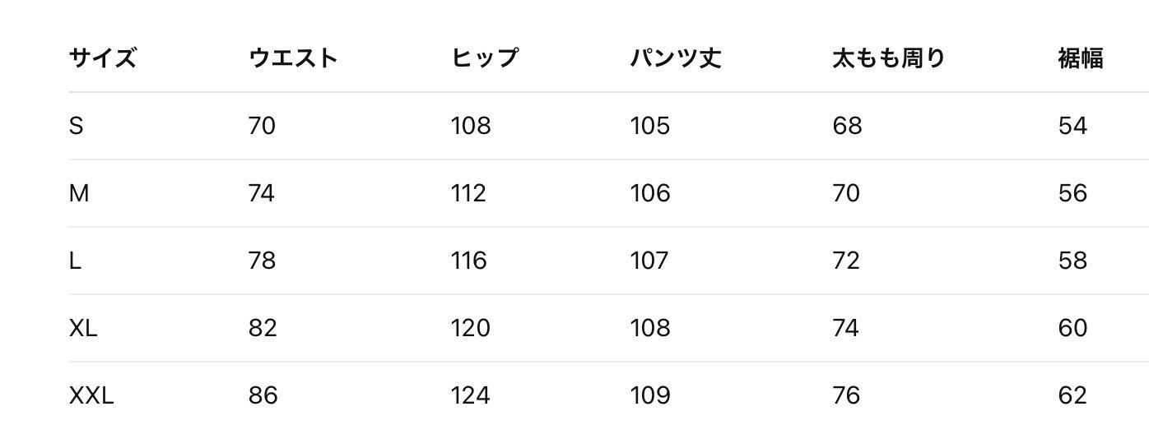The height and width of the screenshot is (448, 1149).
Task: Click the ウエスト column header
Action: pyautogui.click(x=293, y=58)
